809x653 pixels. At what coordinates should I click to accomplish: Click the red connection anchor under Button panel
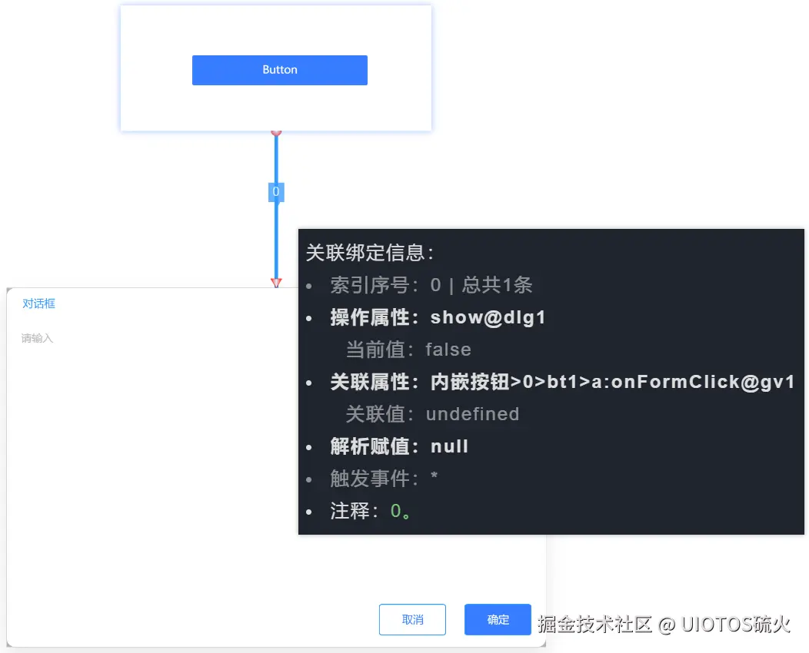276,133
